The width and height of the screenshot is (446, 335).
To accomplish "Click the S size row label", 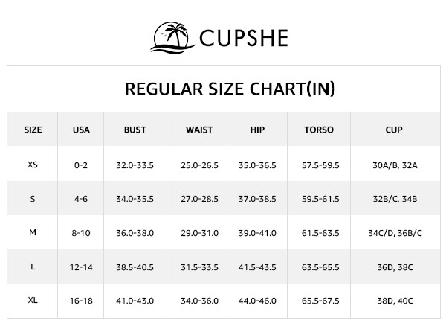I will click(x=33, y=199).
